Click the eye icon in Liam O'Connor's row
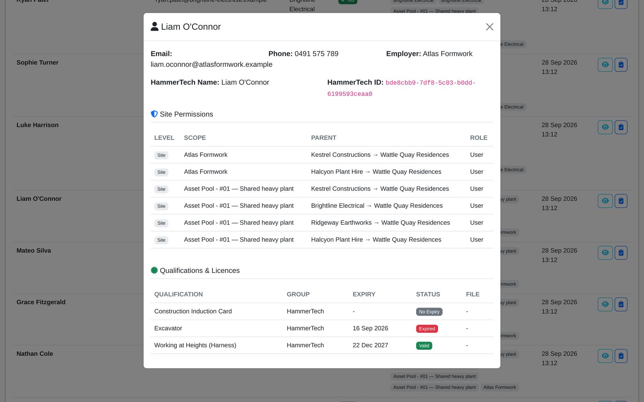Screen dimensions: 644x402 click(605, 201)
